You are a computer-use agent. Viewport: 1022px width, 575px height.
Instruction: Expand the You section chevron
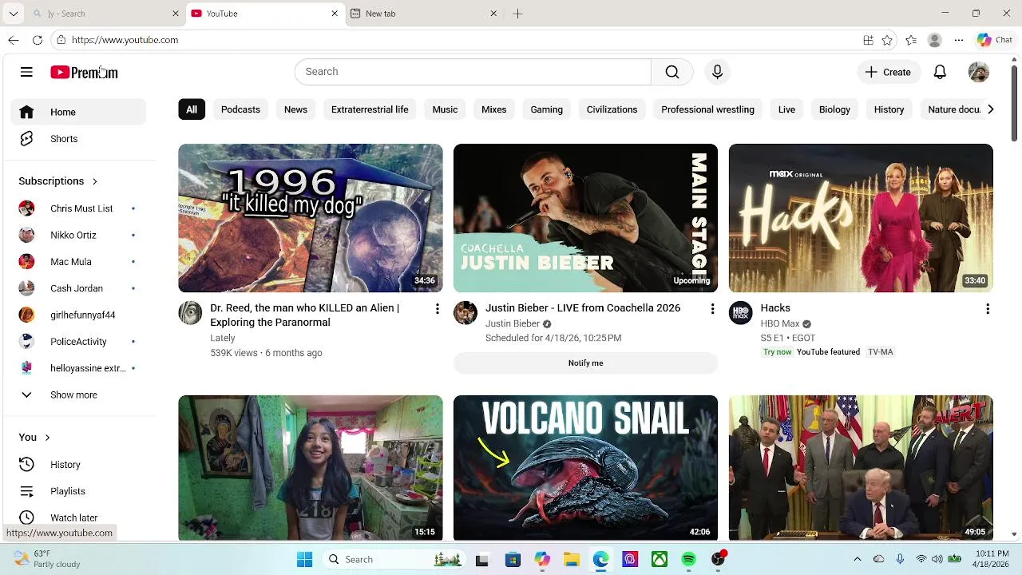point(47,438)
